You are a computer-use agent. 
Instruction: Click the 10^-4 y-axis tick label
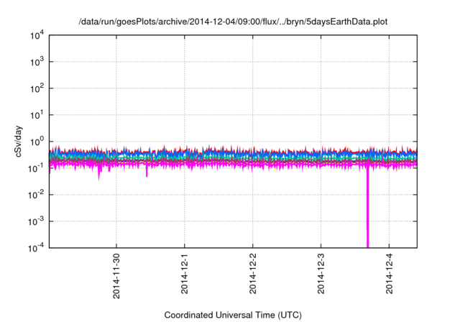pos(36,248)
